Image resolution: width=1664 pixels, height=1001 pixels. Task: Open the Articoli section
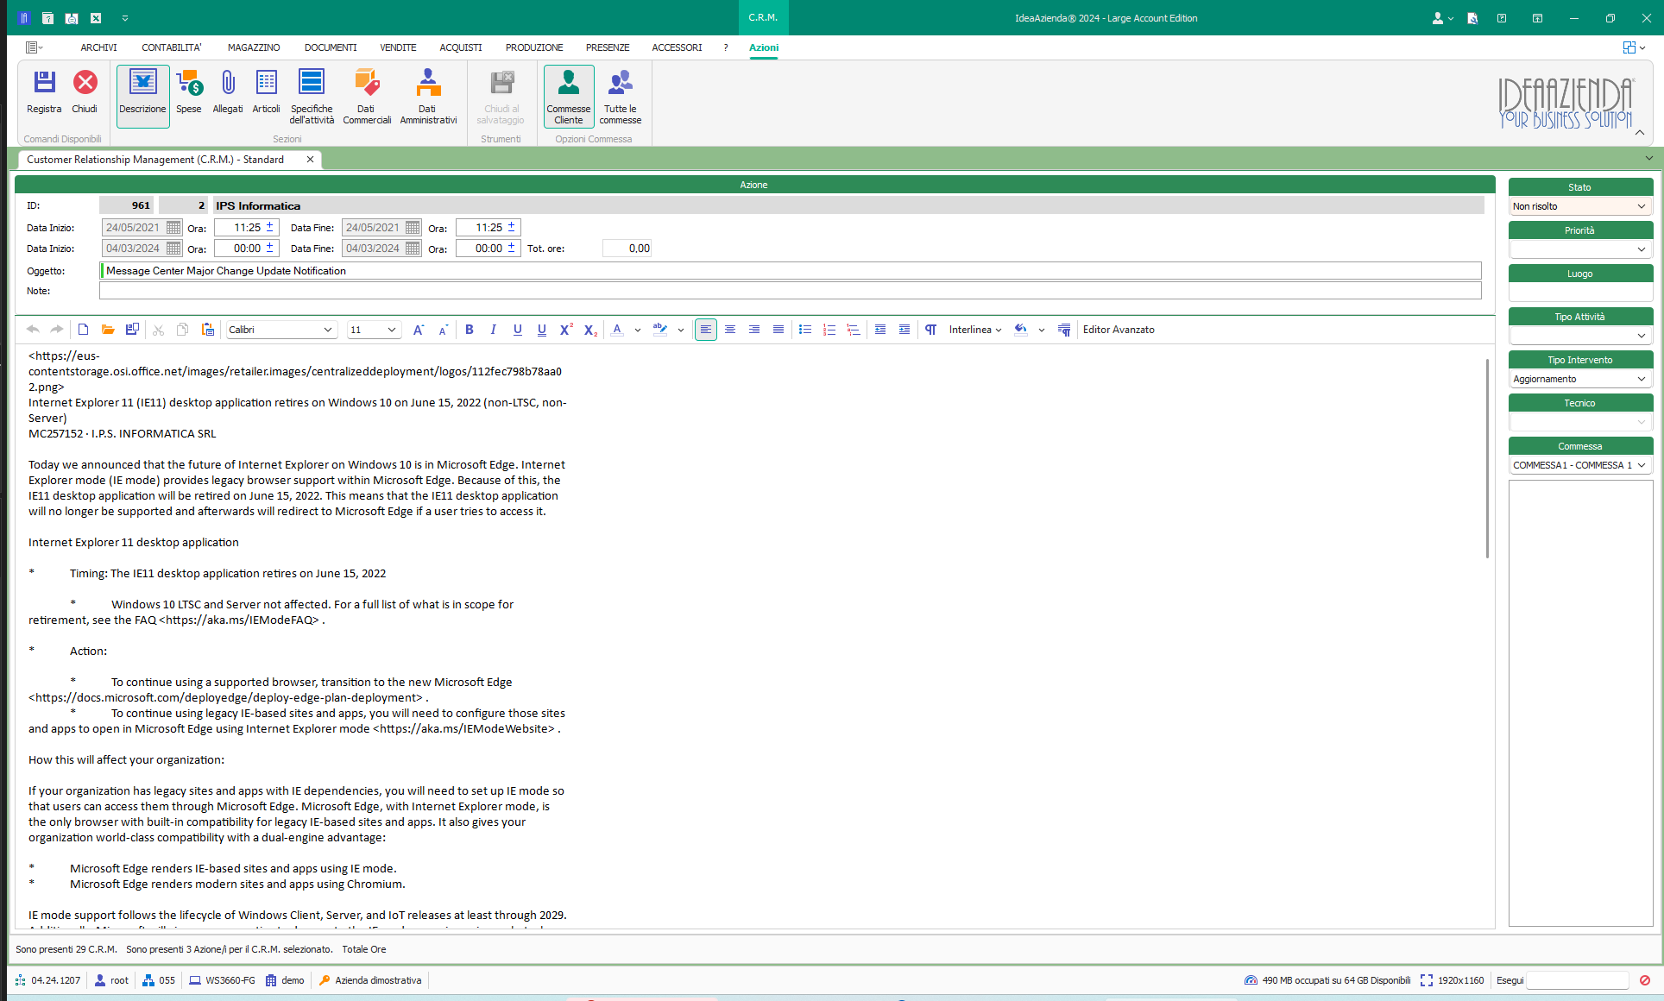267,92
